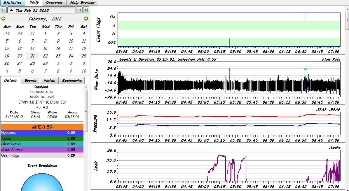Image resolution: width=349 pixels, height=191 pixels.
Task: Click the purple Clear Airway row
Action: [x=42, y=150]
